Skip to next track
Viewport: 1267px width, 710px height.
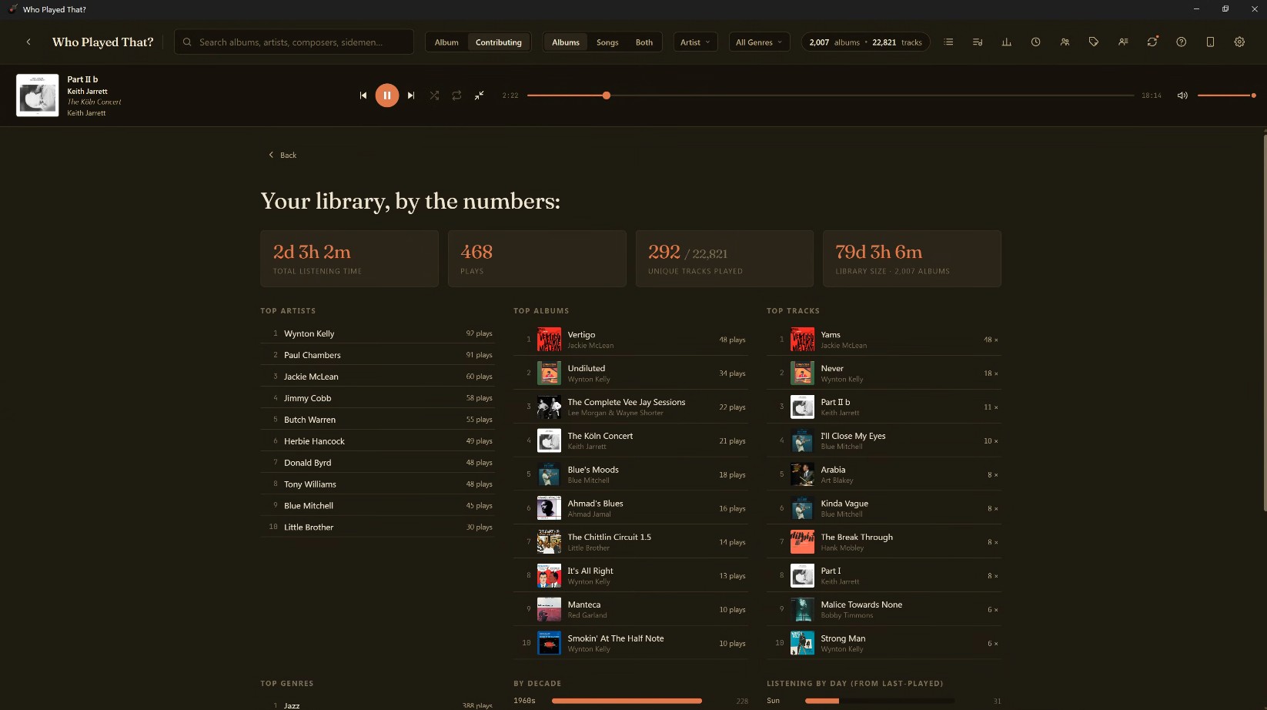click(x=411, y=95)
